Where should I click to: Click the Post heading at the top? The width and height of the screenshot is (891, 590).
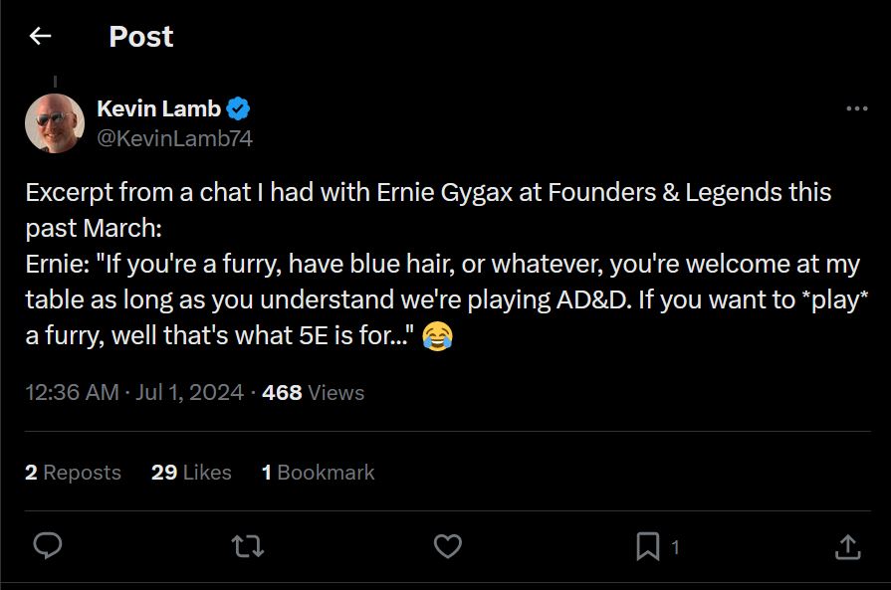click(140, 37)
